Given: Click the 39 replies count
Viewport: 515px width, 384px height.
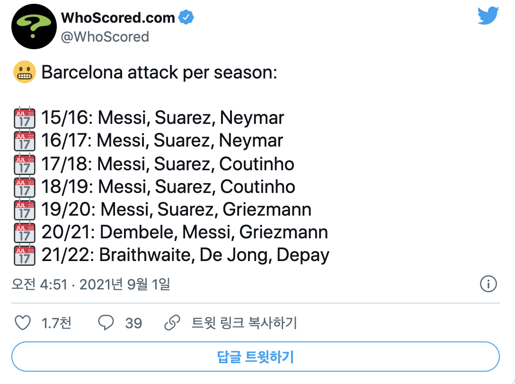Looking at the screenshot, I should (x=133, y=323).
